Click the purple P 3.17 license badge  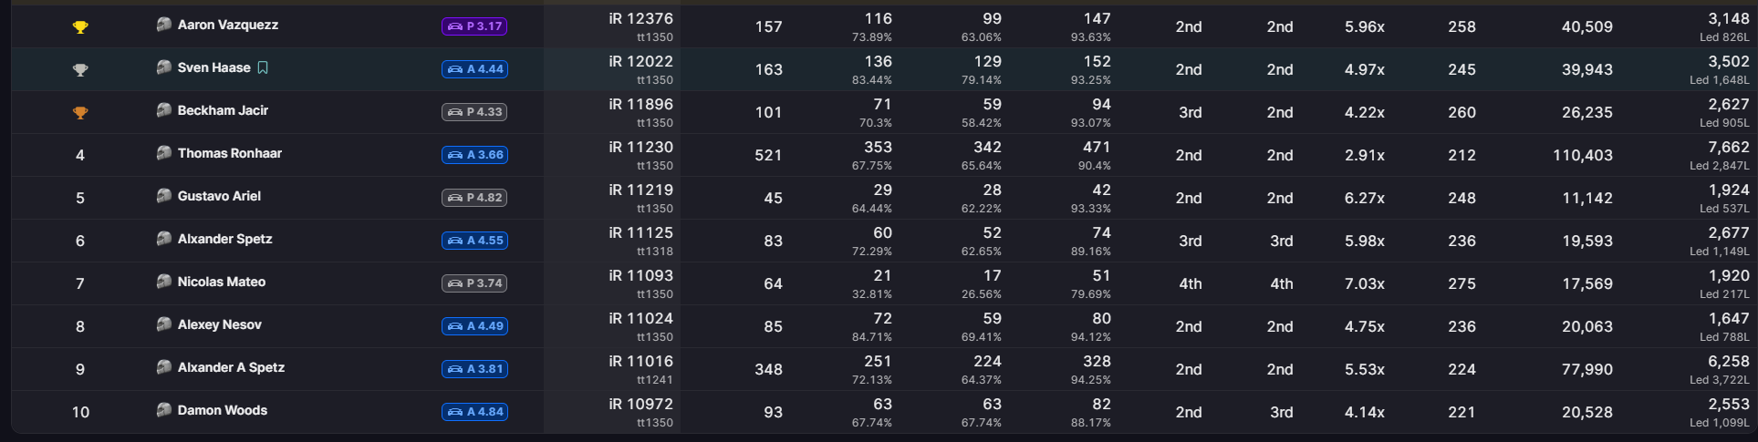click(474, 26)
